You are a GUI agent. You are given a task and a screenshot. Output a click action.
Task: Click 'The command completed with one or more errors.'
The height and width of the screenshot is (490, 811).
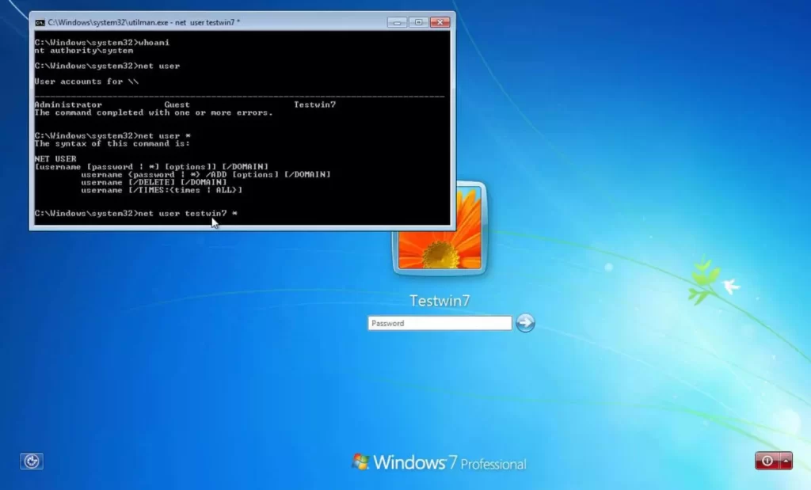tap(154, 112)
